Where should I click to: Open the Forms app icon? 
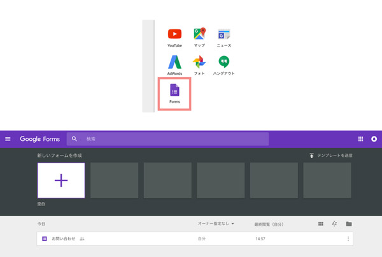(174, 91)
